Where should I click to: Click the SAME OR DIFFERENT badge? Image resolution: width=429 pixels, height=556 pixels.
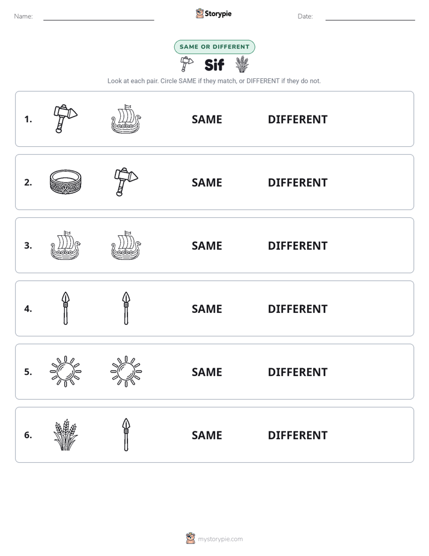tap(214, 47)
